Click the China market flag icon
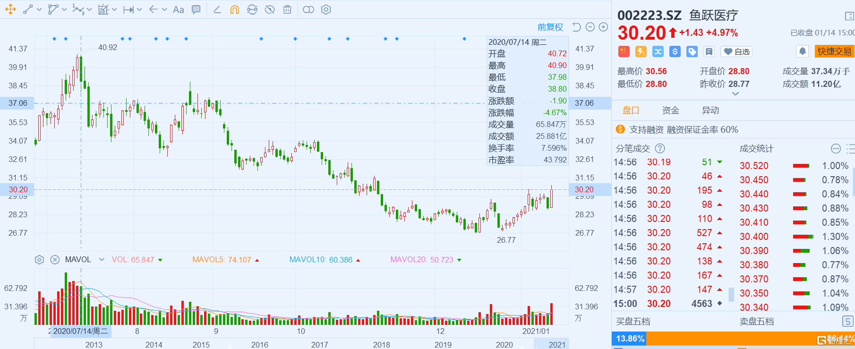The width and height of the screenshot is (855, 349). 624,51
